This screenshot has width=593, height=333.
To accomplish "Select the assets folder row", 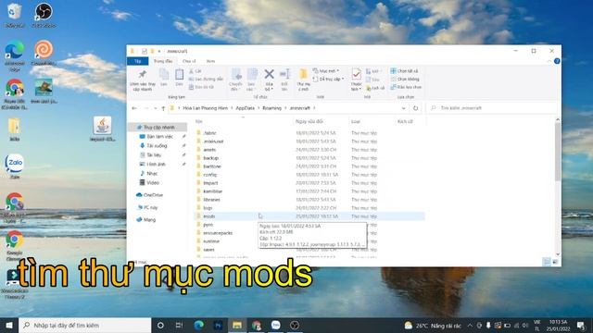I will (309, 150).
